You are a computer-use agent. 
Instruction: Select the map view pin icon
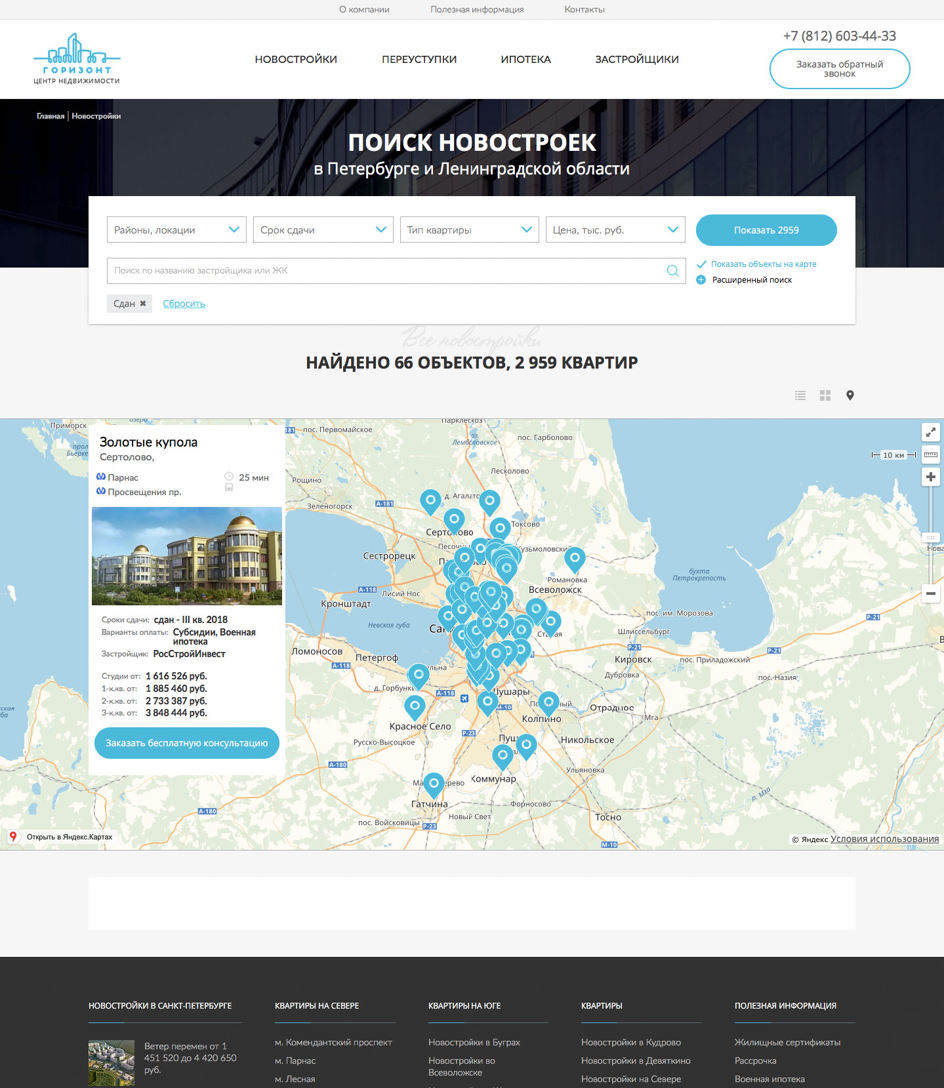click(850, 395)
